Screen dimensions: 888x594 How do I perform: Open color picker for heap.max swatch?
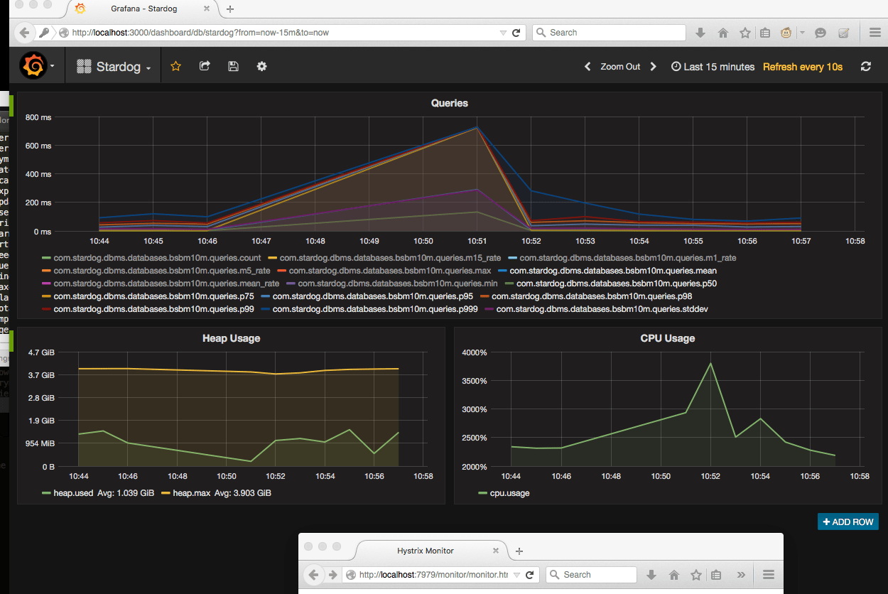(x=166, y=492)
